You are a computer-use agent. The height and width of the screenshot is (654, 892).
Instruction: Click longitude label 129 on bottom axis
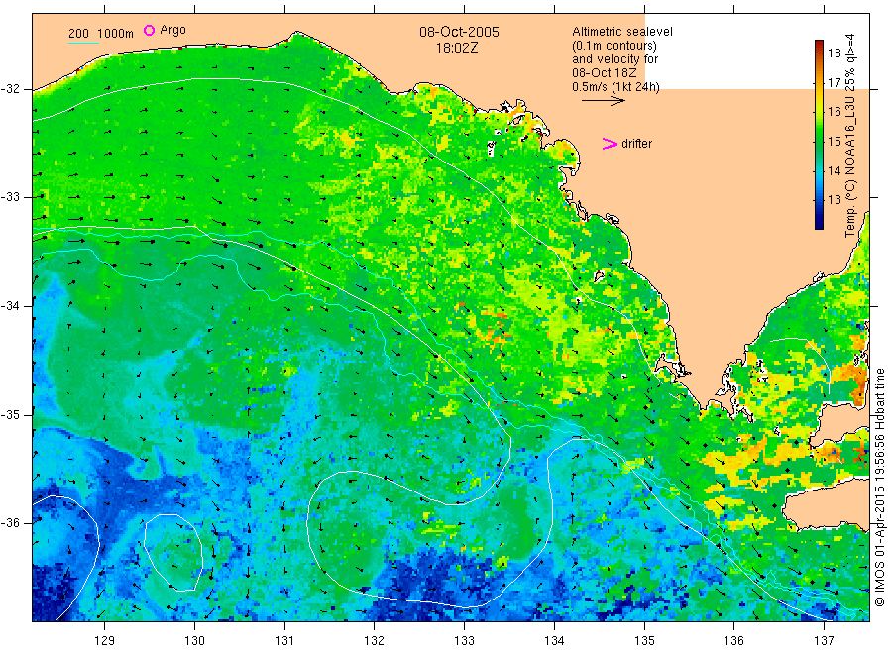point(105,641)
